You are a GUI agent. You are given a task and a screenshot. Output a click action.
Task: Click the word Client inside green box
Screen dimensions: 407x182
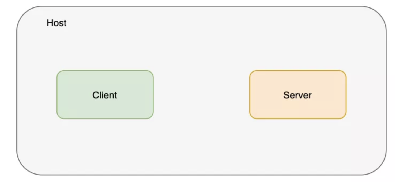point(105,95)
